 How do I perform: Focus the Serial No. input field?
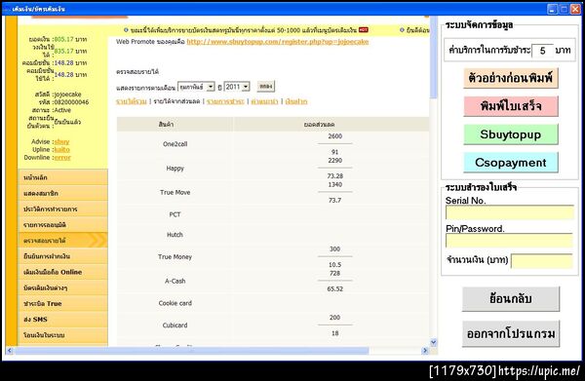[x=510, y=212]
